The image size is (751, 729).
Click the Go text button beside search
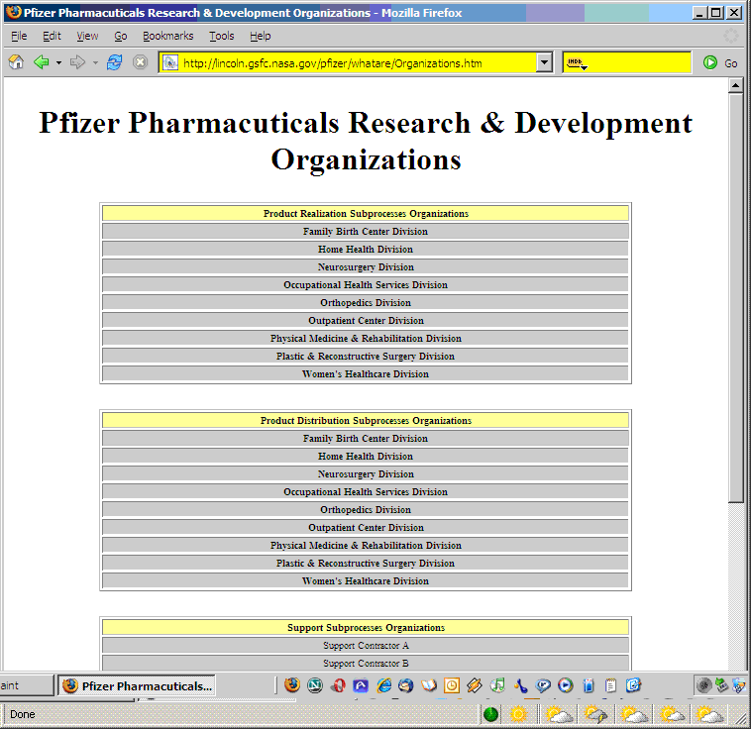[730, 63]
